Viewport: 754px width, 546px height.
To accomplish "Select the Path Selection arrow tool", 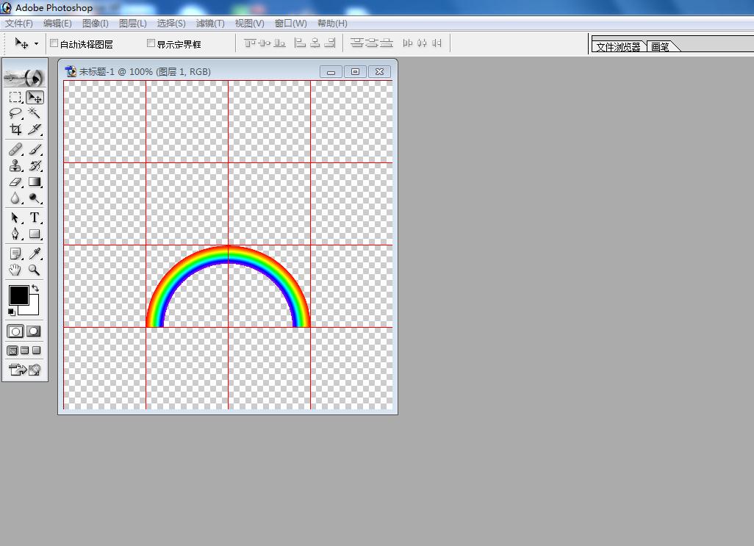I will click(x=15, y=218).
